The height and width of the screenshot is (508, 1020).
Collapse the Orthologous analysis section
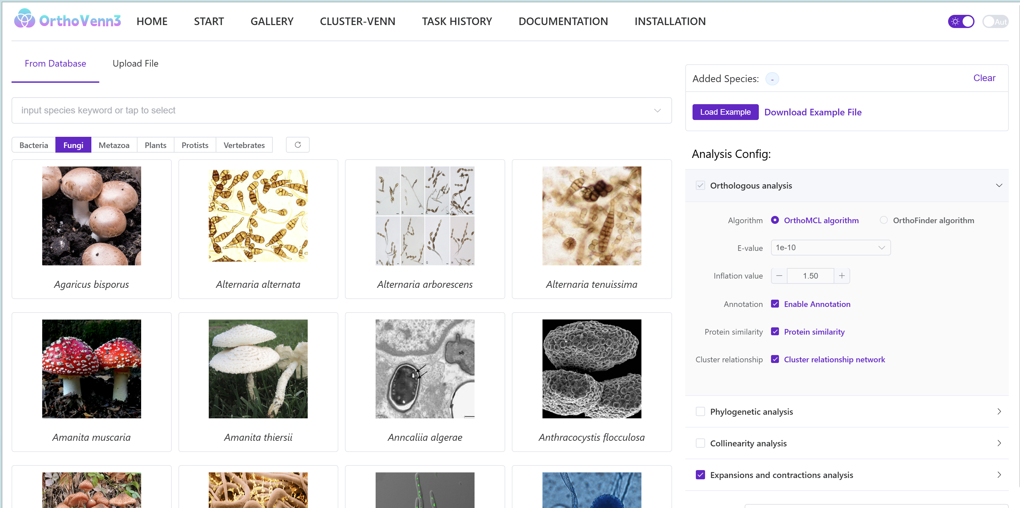998,185
